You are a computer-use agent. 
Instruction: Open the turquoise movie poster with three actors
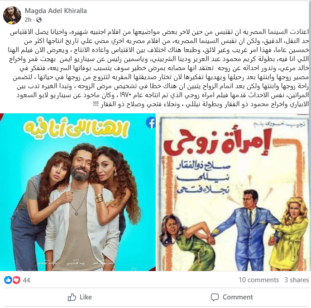(x=78, y=192)
